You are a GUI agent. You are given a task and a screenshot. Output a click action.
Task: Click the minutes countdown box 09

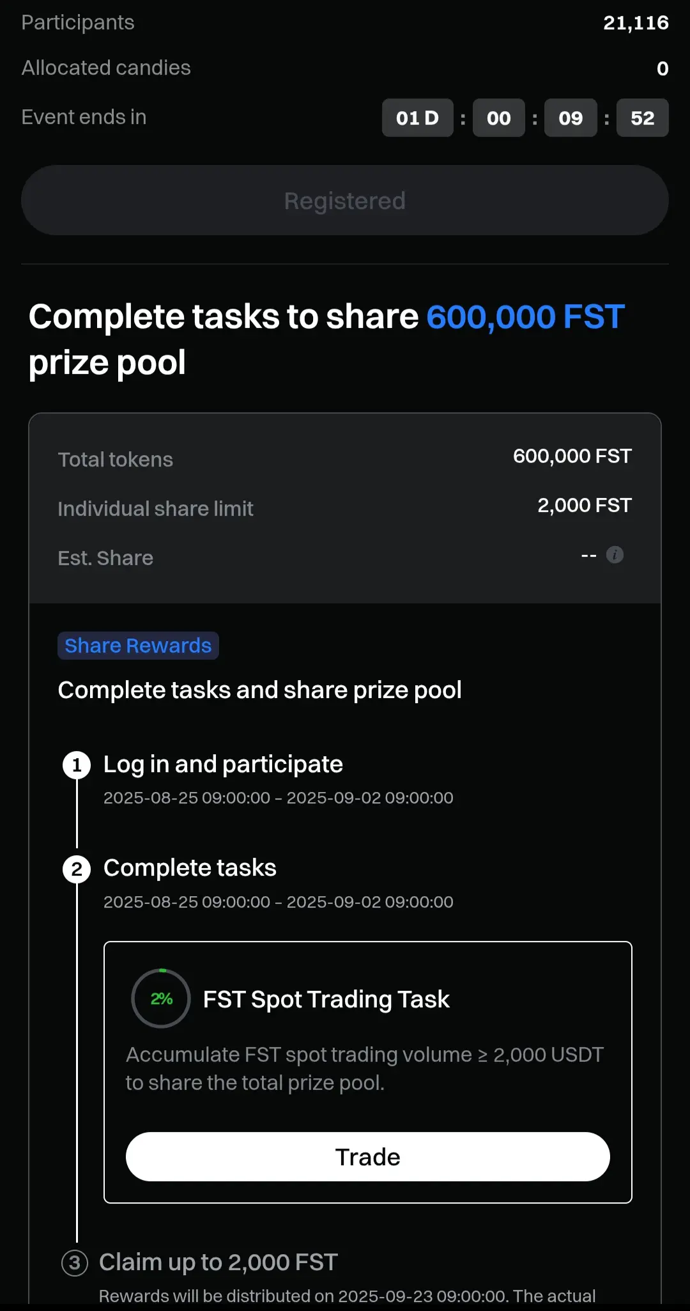click(x=571, y=118)
